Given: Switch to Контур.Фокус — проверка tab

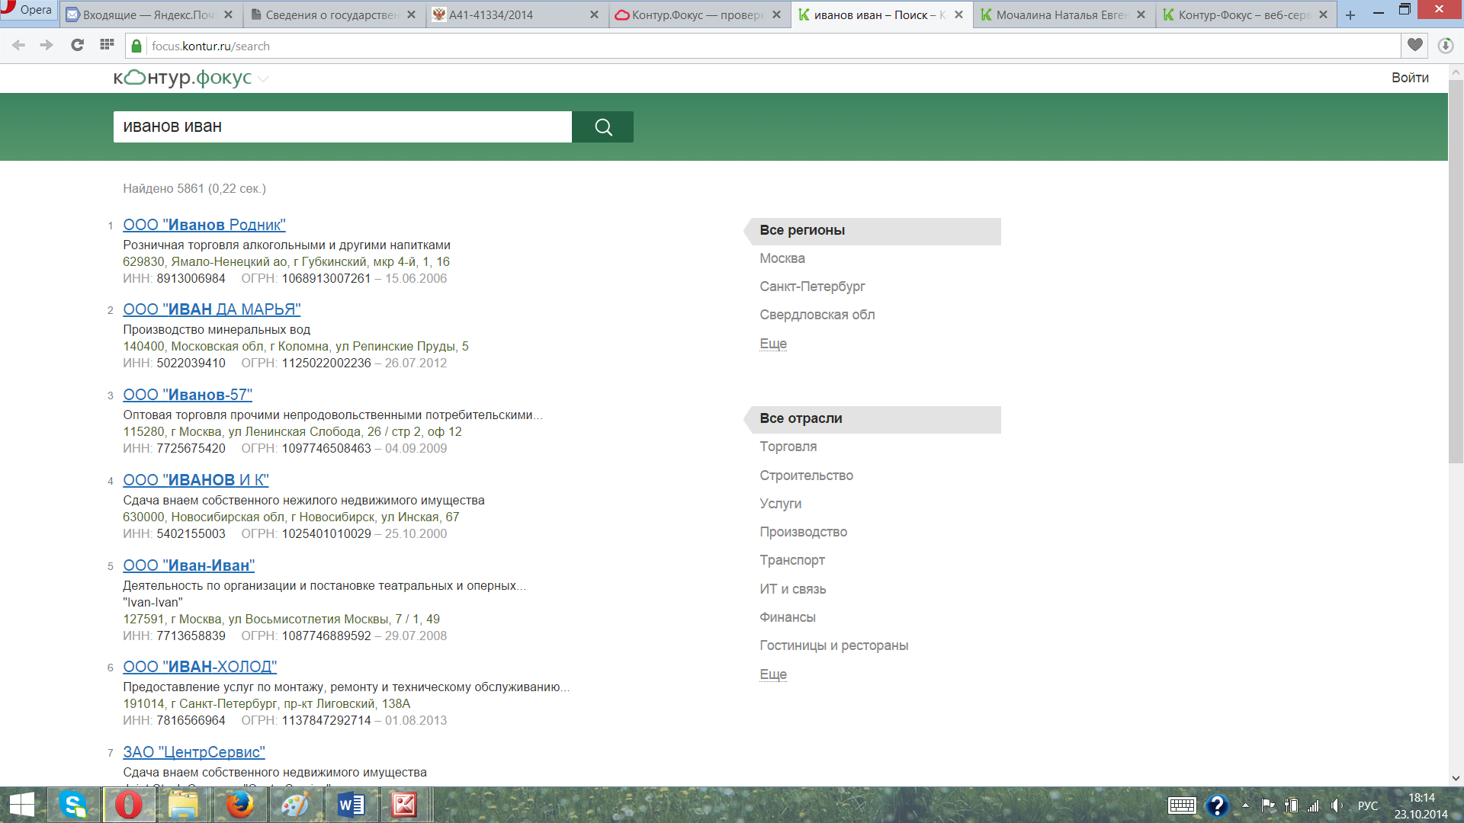Looking at the screenshot, I should tap(698, 15).
